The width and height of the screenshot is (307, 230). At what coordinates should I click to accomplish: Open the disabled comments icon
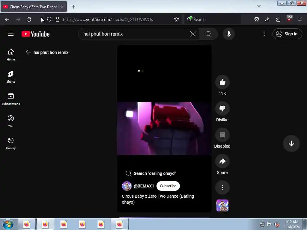[x=222, y=135]
